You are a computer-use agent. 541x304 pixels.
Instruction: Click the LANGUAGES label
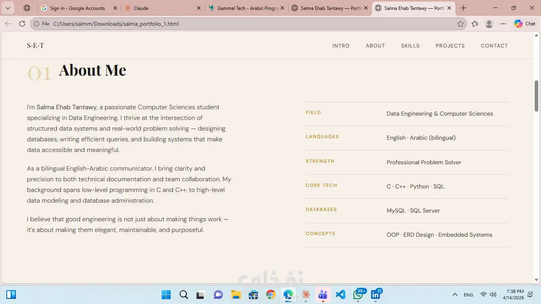322,137
